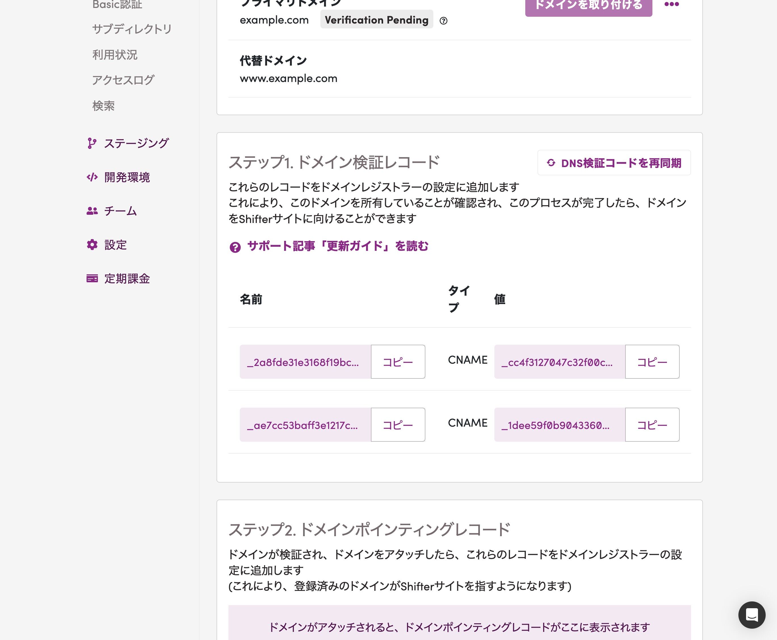Click the 定期課金 card icon
Image resolution: width=777 pixels, height=640 pixels.
(92, 279)
